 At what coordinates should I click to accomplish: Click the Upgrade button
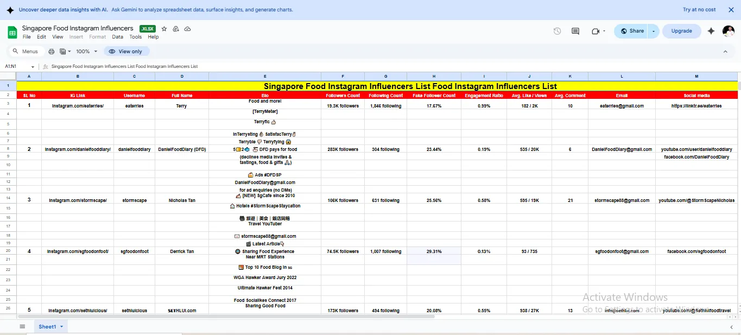681,31
